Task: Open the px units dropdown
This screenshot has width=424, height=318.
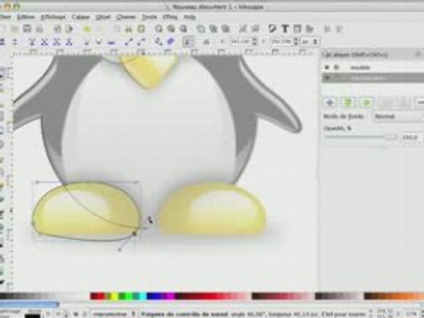Action: click(x=310, y=42)
